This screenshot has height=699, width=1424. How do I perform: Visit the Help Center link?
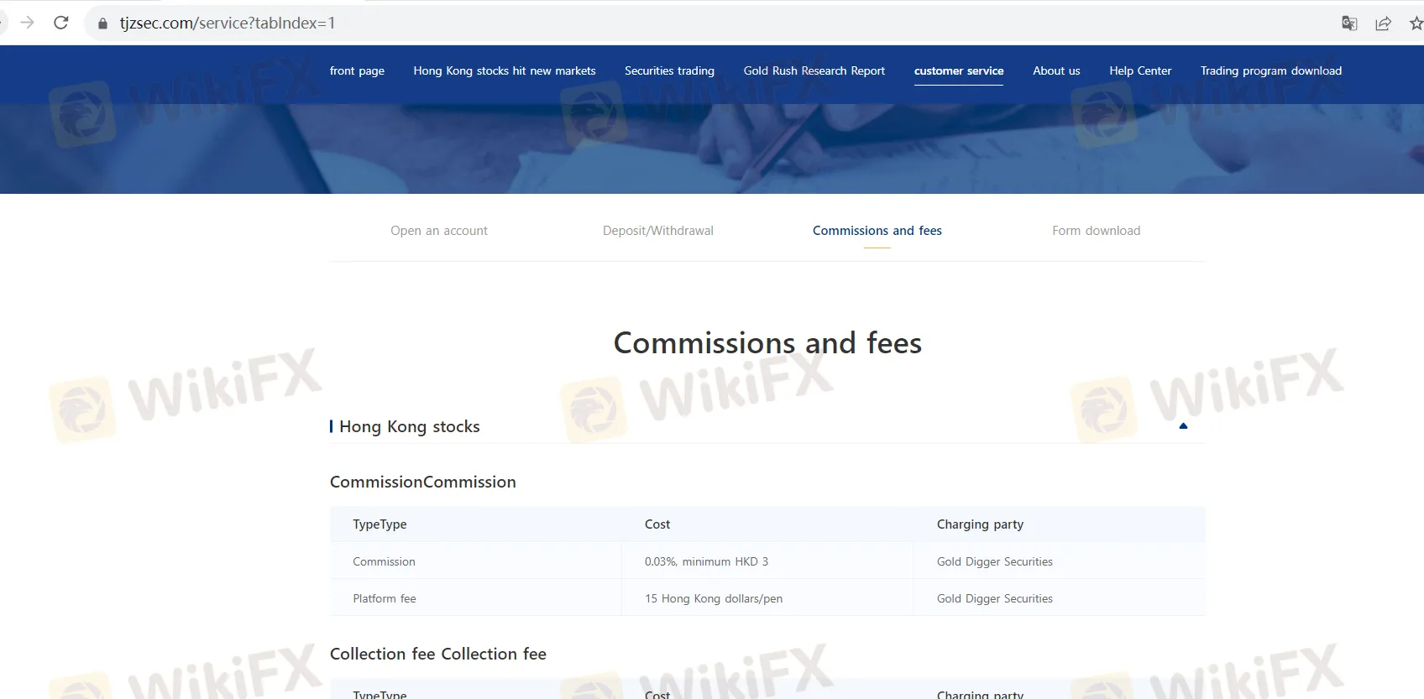[1139, 71]
